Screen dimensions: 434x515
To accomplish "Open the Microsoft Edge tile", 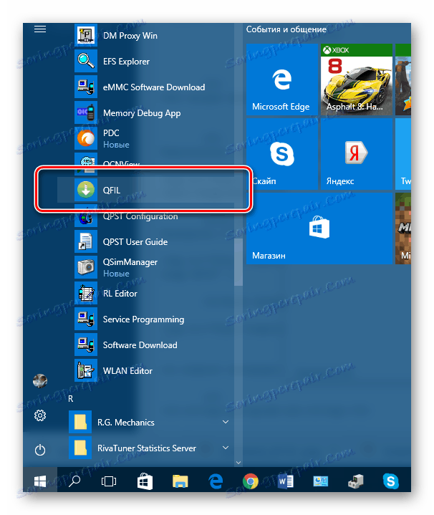I will point(282,80).
